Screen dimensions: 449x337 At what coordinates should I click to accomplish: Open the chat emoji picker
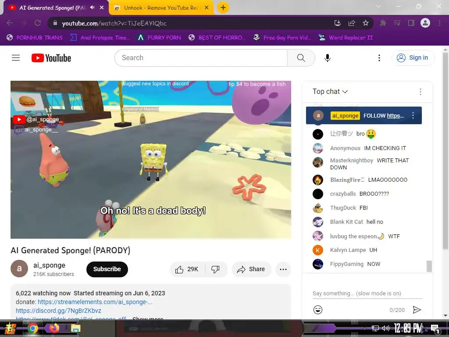click(x=318, y=310)
